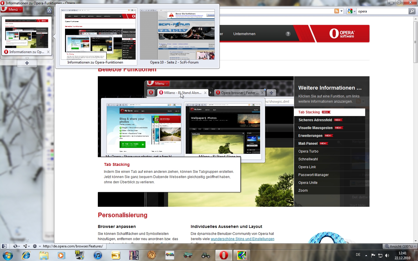The height and width of the screenshot is (261, 418).
Task: Click the RSS feed icon in address bar
Action: tap(337, 11)
